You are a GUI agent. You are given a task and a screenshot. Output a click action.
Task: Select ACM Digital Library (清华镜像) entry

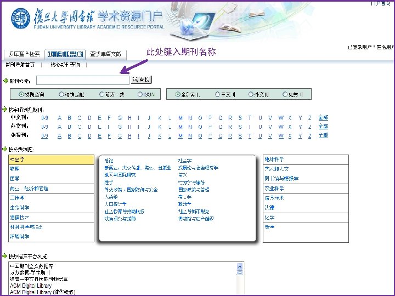(x=42, y=292)
